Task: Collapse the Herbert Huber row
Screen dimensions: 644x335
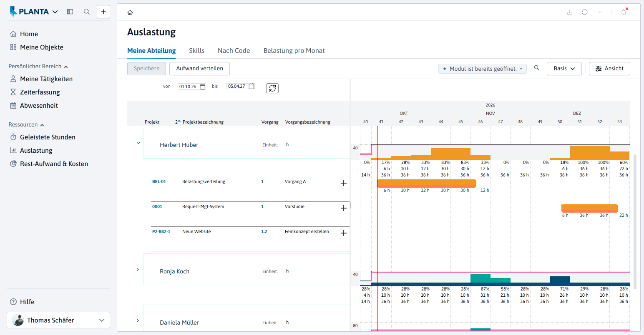Action: click(138, 143)
